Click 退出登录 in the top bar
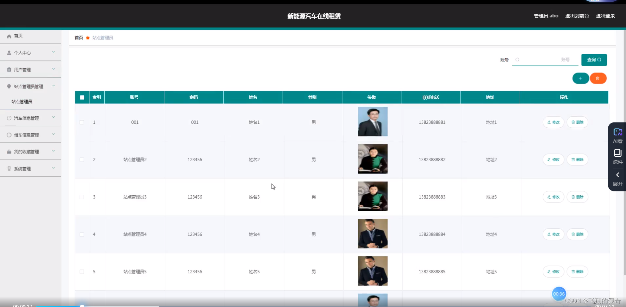The height and width of the screenshot is (307, 626). pyautogui.click(x=605, y=15)
